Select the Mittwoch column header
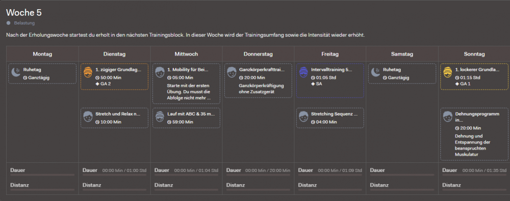 tap(186, 54)
